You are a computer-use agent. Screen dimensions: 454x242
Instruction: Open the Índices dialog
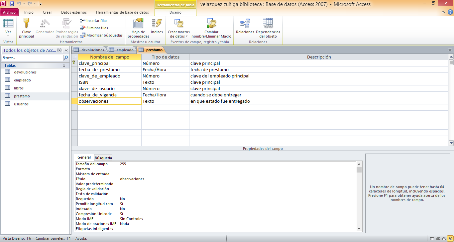coord(157,27)
